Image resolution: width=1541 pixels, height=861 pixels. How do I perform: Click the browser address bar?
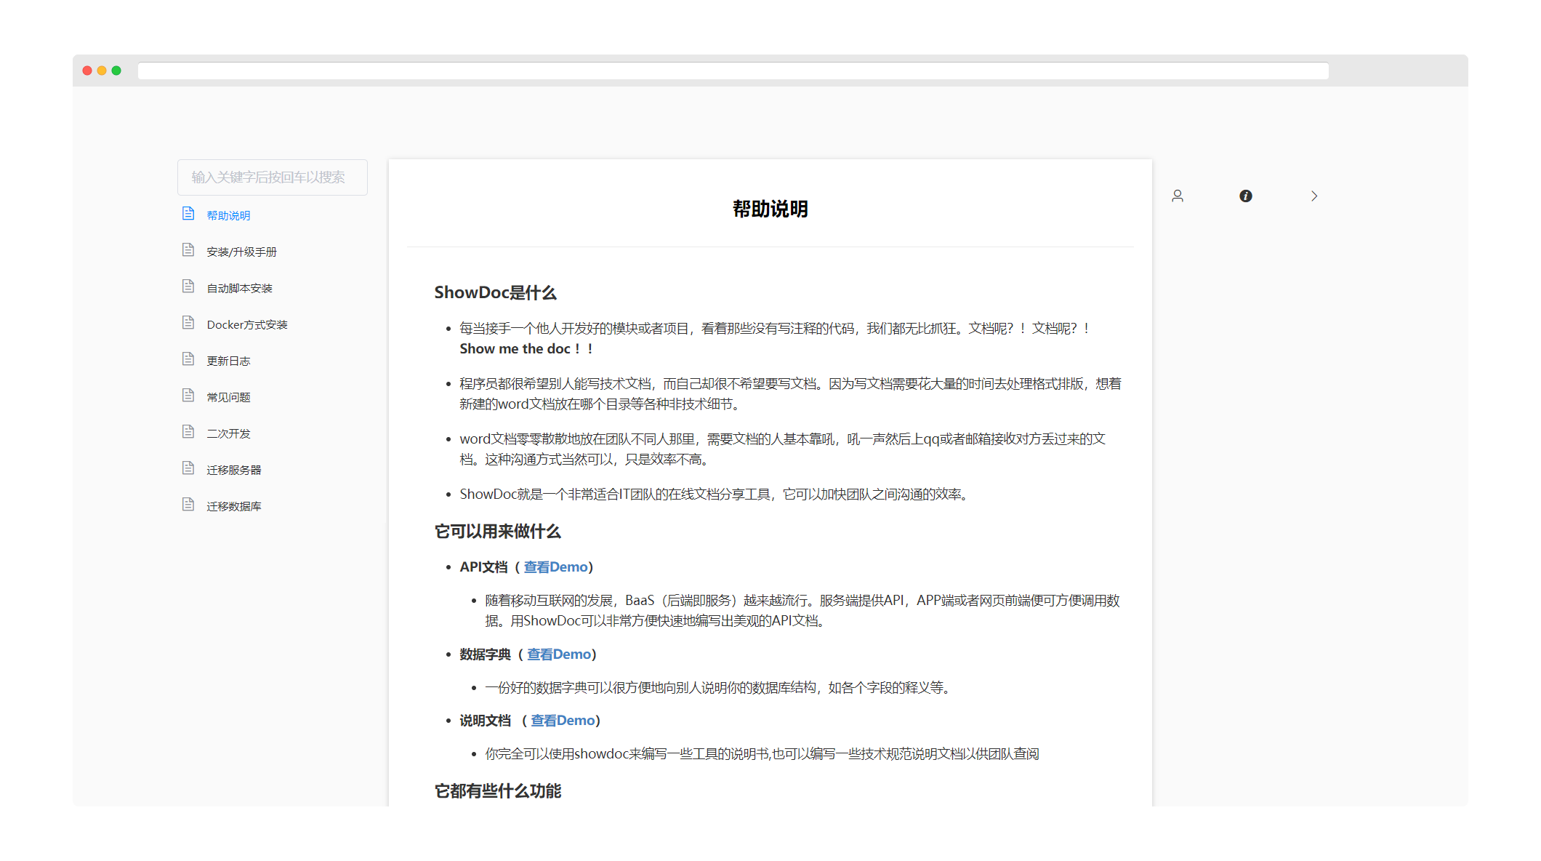733,71
